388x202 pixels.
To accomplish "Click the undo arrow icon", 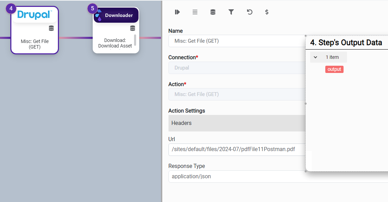I will pyautogui.click(x=249, y=12).
